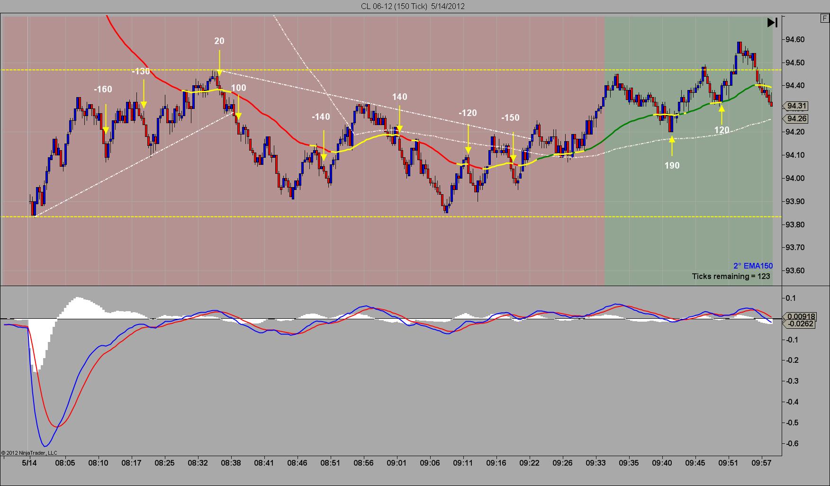Select the '2° EMA150' label
830x486 pixels.
point(753,266)
